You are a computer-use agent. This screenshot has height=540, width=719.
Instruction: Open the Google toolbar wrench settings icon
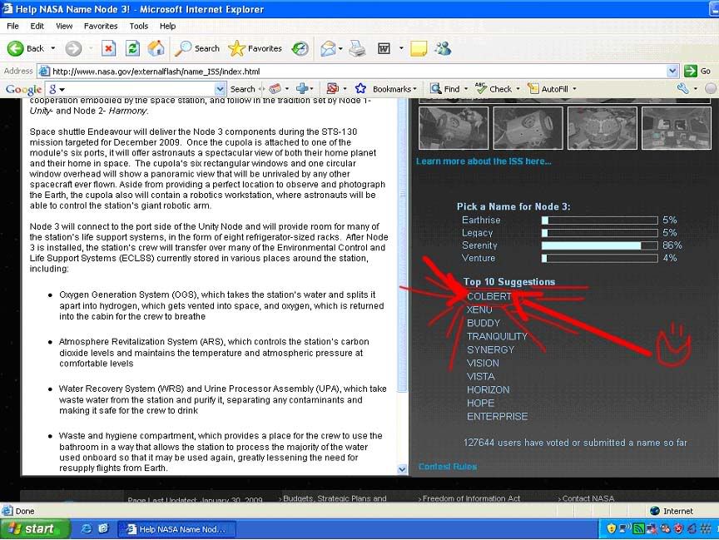[682, 88]
